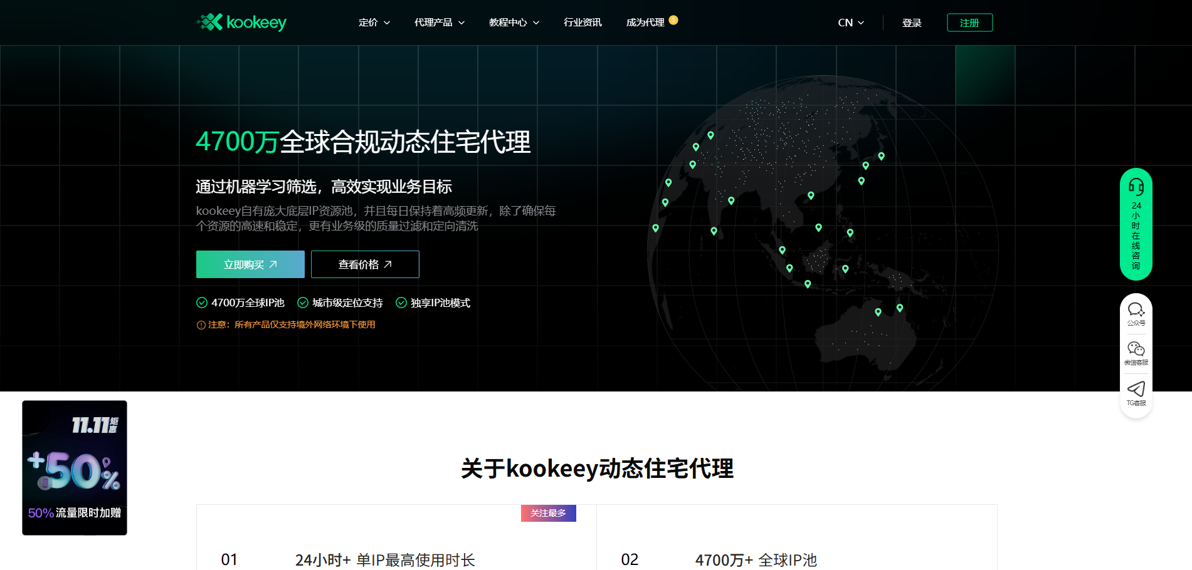Toggle the 独享IP池模式 option

(x=440, y=303)
